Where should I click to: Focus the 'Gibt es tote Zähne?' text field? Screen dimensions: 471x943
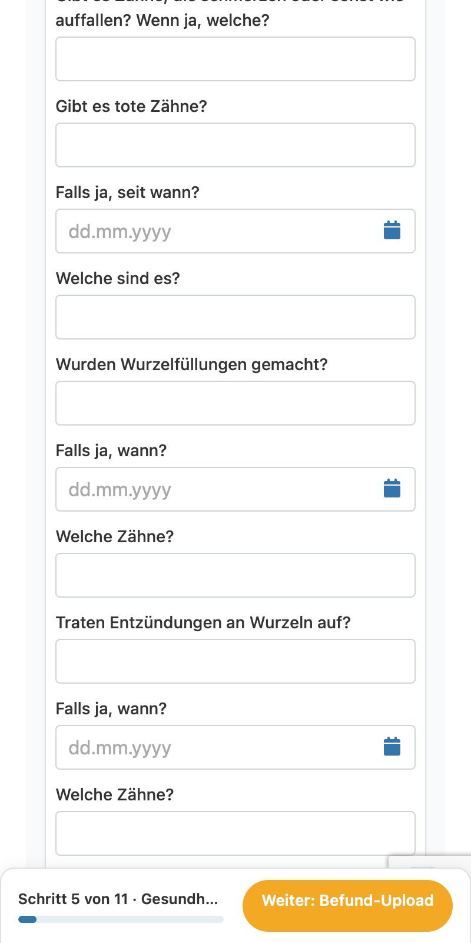coord(235,145)
